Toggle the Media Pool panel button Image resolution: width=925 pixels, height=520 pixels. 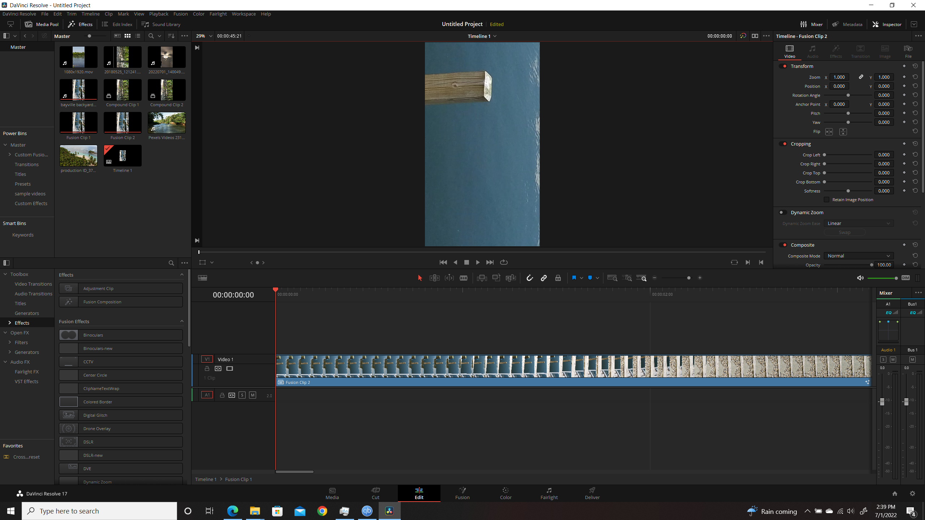(42, 24)
